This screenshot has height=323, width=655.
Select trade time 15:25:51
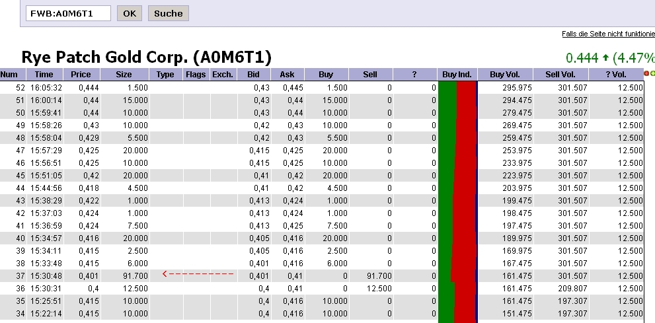[46, 301]
